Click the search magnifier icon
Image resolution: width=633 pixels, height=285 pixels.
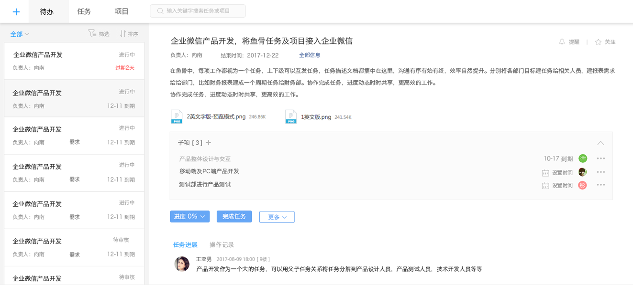pos(160,11)
